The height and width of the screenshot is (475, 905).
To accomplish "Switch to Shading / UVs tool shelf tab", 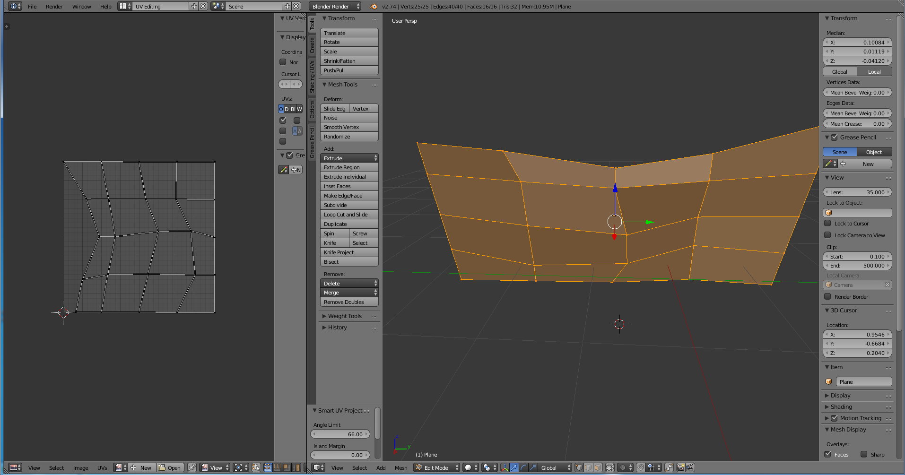I will [312, 77].
